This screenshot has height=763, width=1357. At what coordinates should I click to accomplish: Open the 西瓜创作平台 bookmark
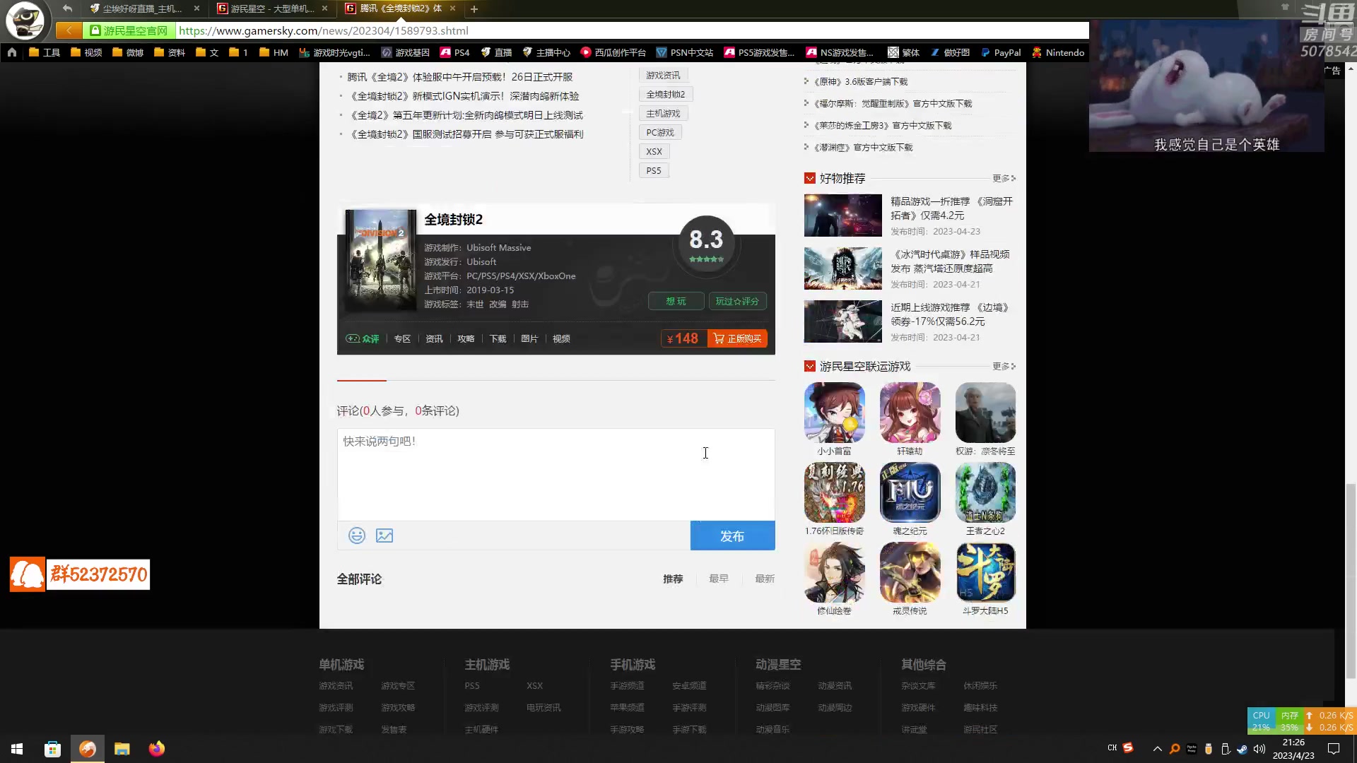[613, 52]
